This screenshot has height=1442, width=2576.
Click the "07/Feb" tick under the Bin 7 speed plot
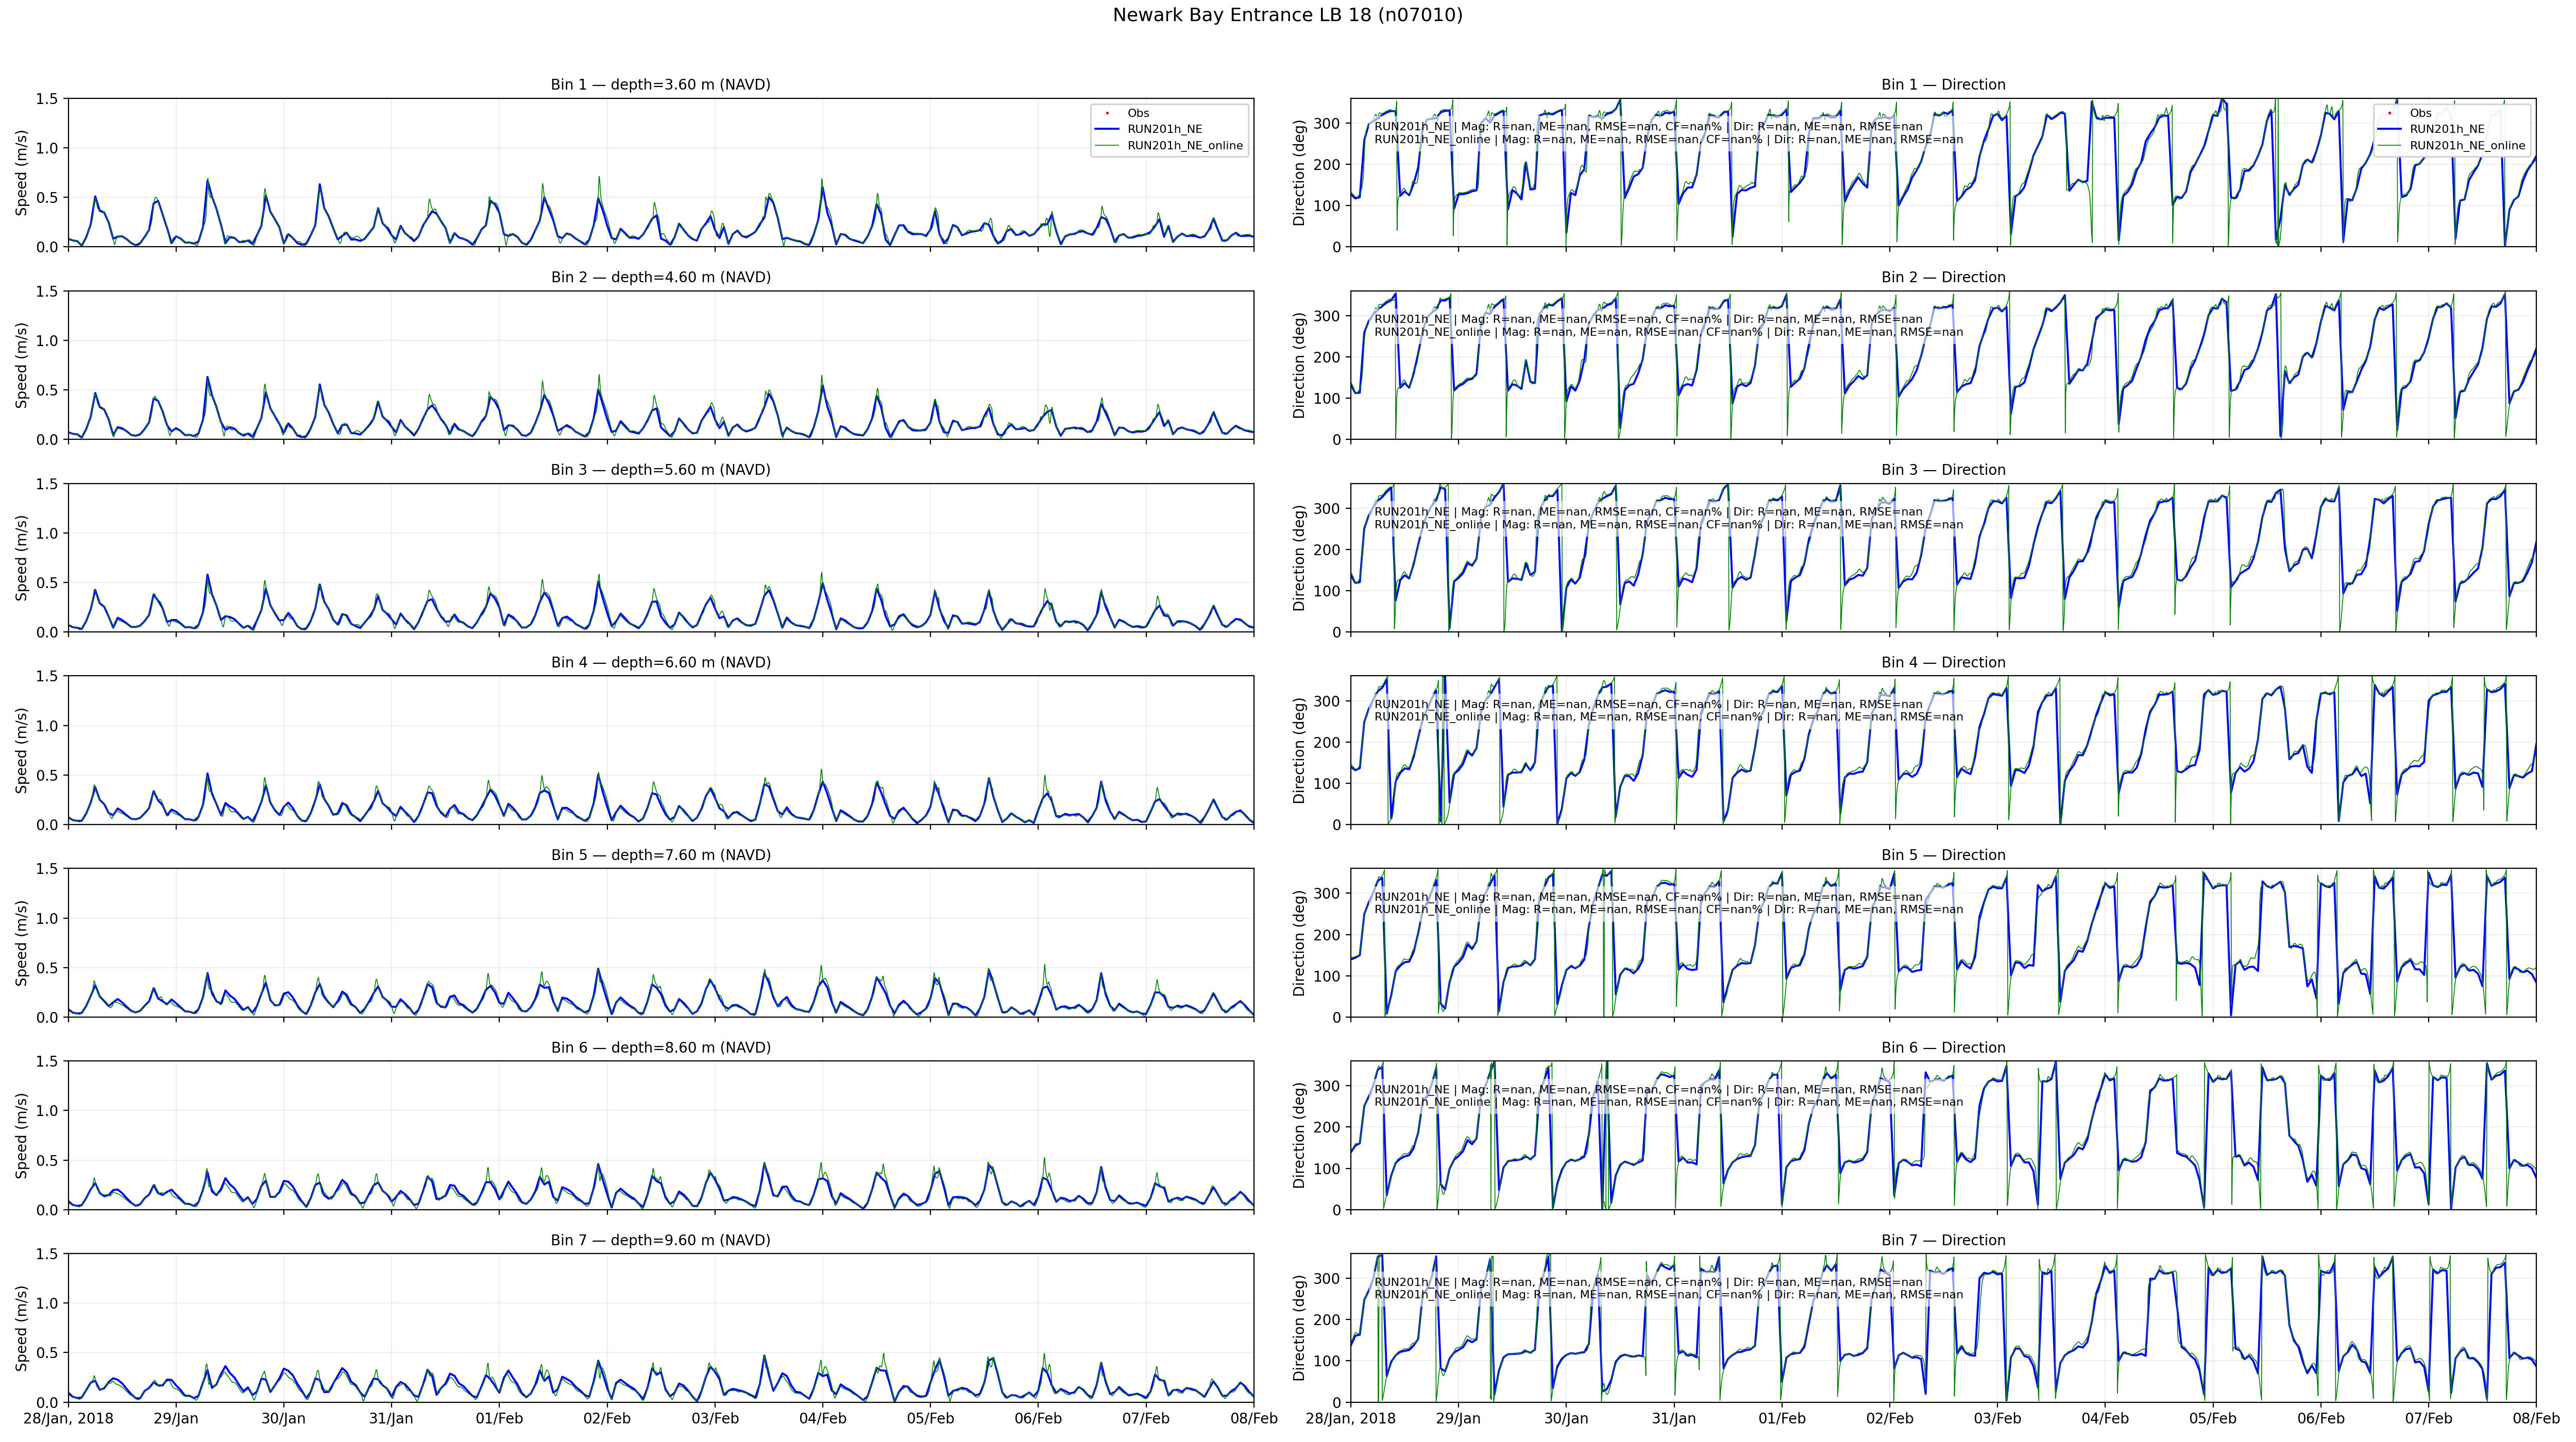(x=1145, y=1419)
